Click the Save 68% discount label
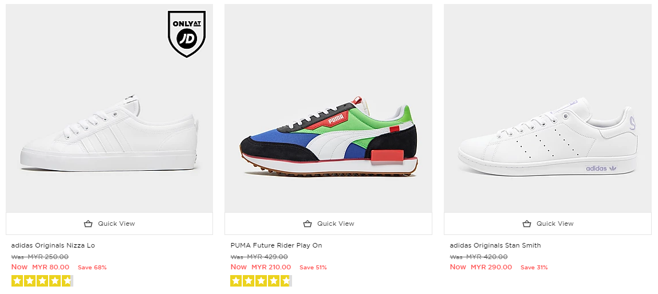The image size is (658, 294). (92, 268)
